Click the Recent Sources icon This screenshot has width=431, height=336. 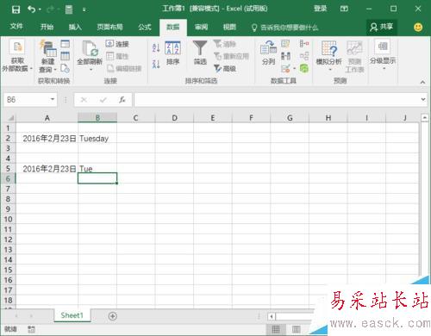point(66,68)
